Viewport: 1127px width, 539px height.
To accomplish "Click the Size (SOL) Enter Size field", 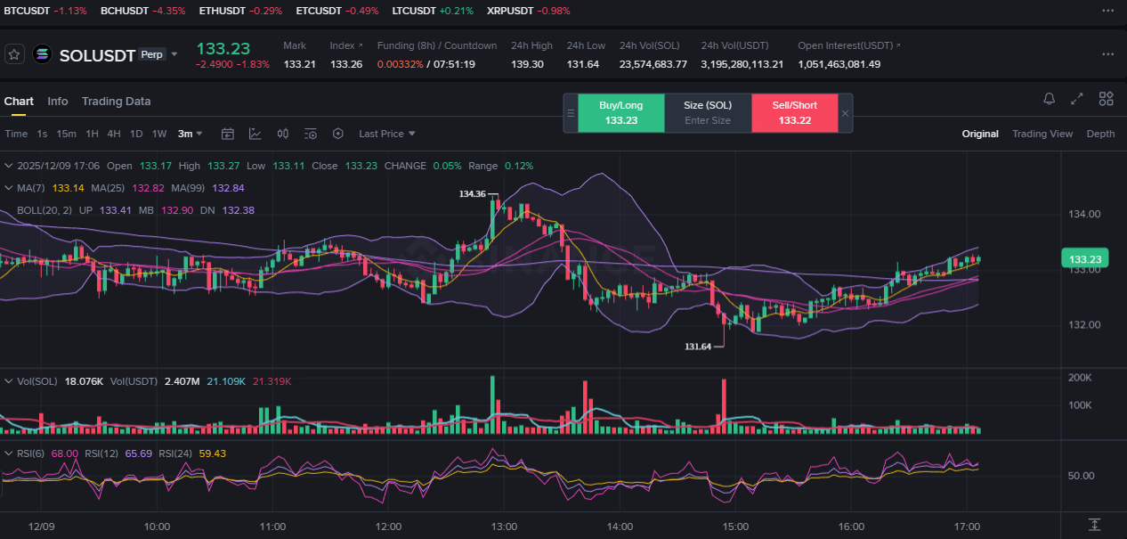I will [x=708, y=113].
